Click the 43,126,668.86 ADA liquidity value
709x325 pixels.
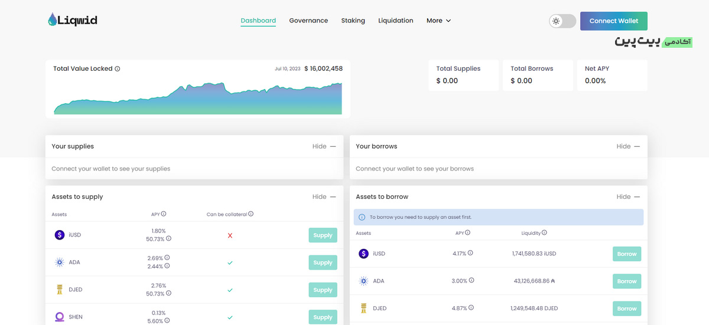(x=535, y=281)
